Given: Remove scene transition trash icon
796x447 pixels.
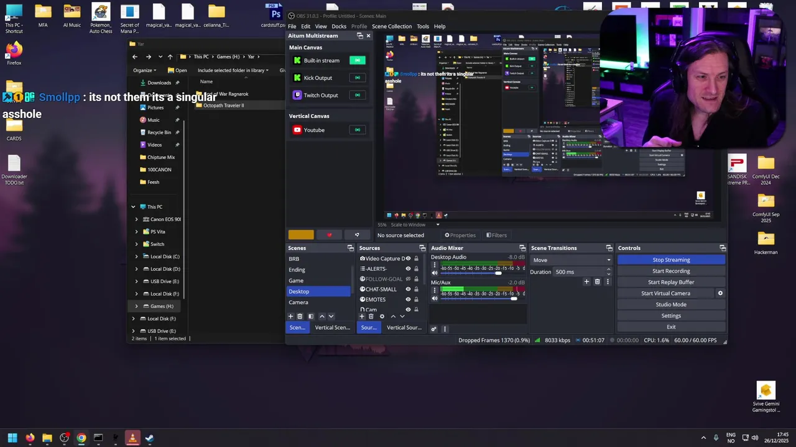Looking at the screenshot, I should pyautogui.click(x=597, y=282).
